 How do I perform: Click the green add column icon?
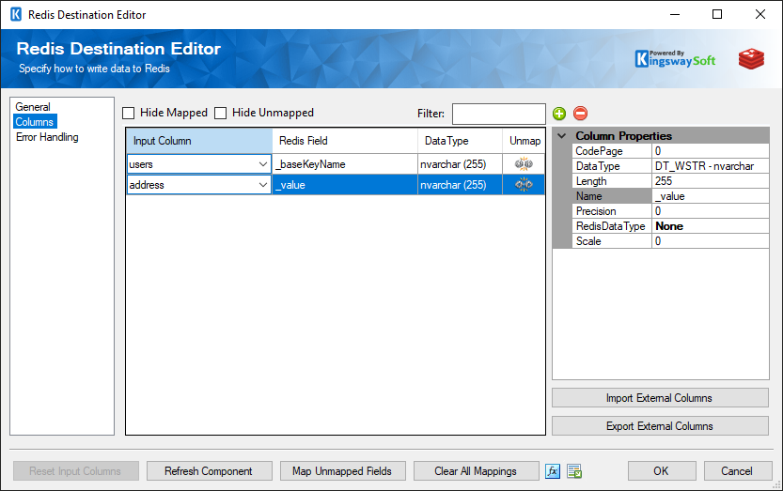[559, 114]
